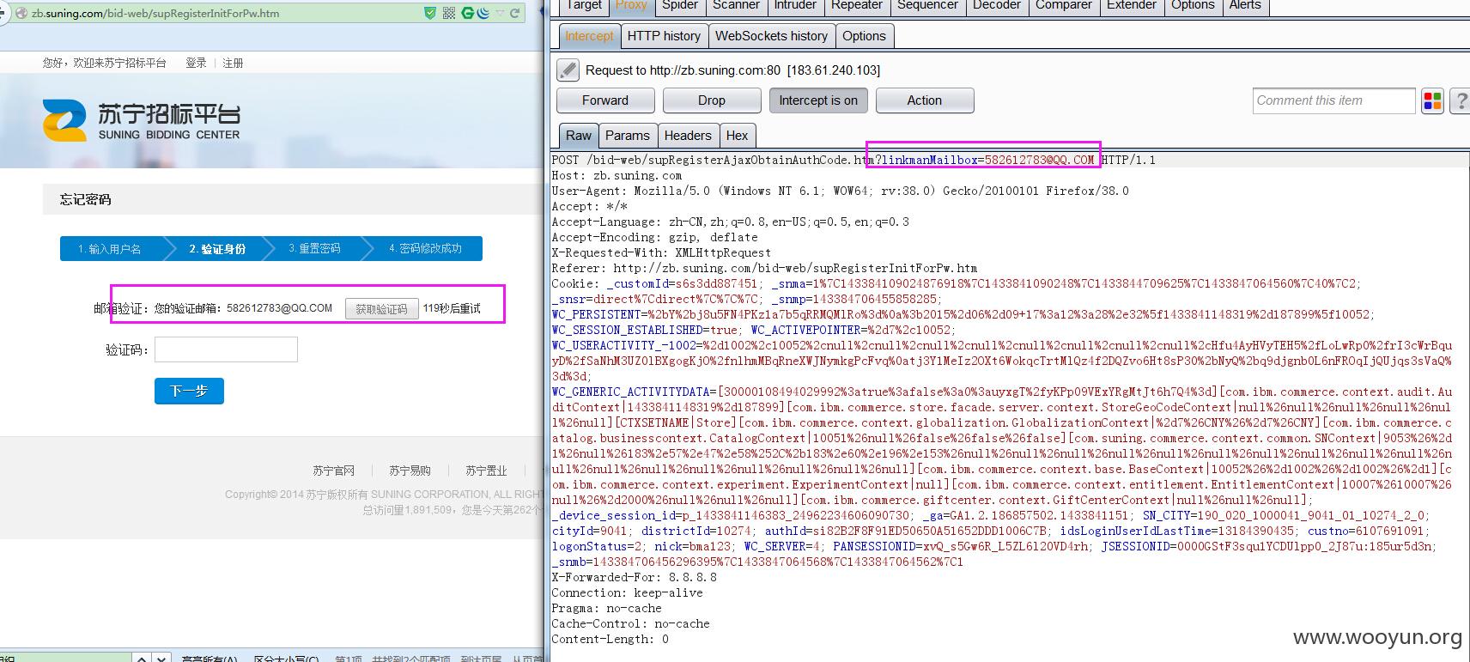The width and height of the screenshot is (1470, 662).
Task: Open the Comparer tab
Action: [1064, 6]
